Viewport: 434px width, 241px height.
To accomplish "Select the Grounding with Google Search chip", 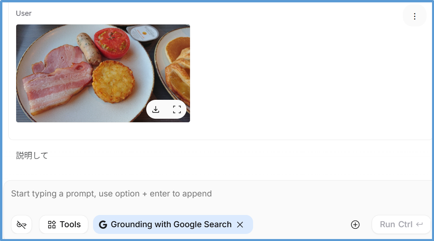I will [x=171, y=224].
